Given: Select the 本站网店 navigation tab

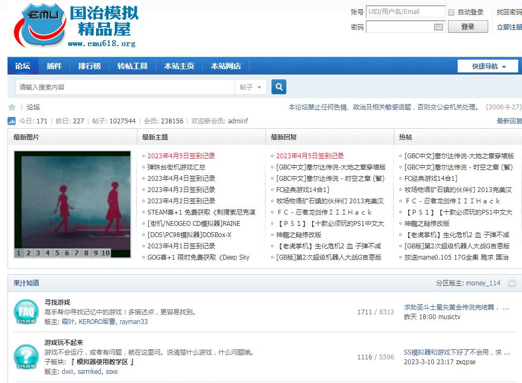Looking at the screenshot, I should click(226, 66).
